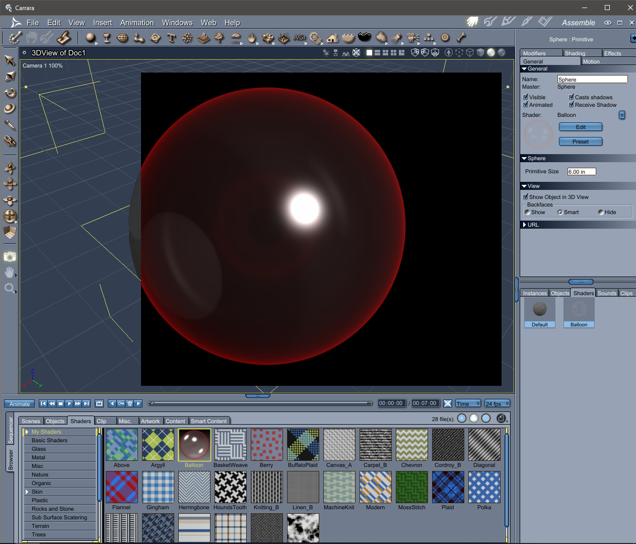Click the eye icon next to Assemble

[608, 23]
